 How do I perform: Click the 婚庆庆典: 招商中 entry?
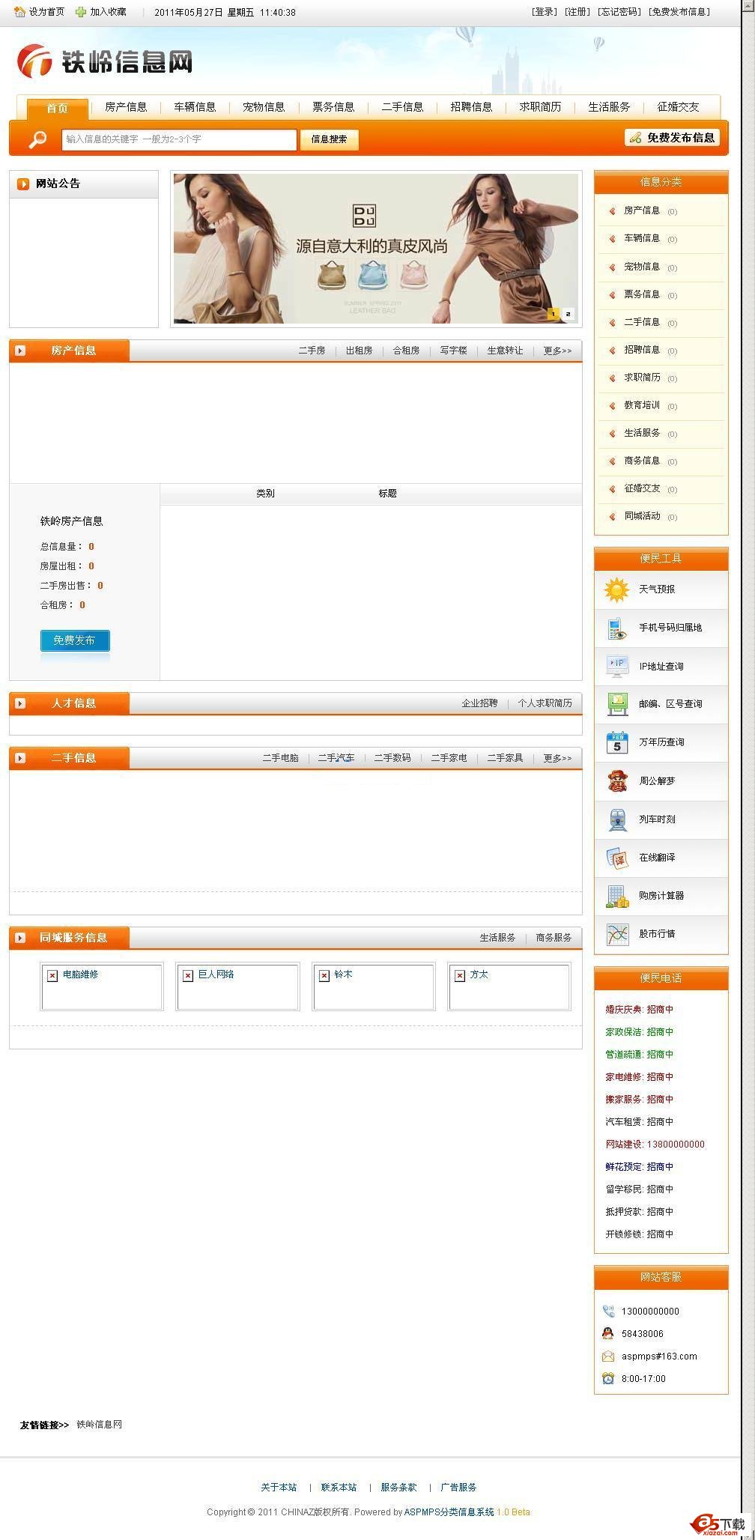[x=639, y=1010]
